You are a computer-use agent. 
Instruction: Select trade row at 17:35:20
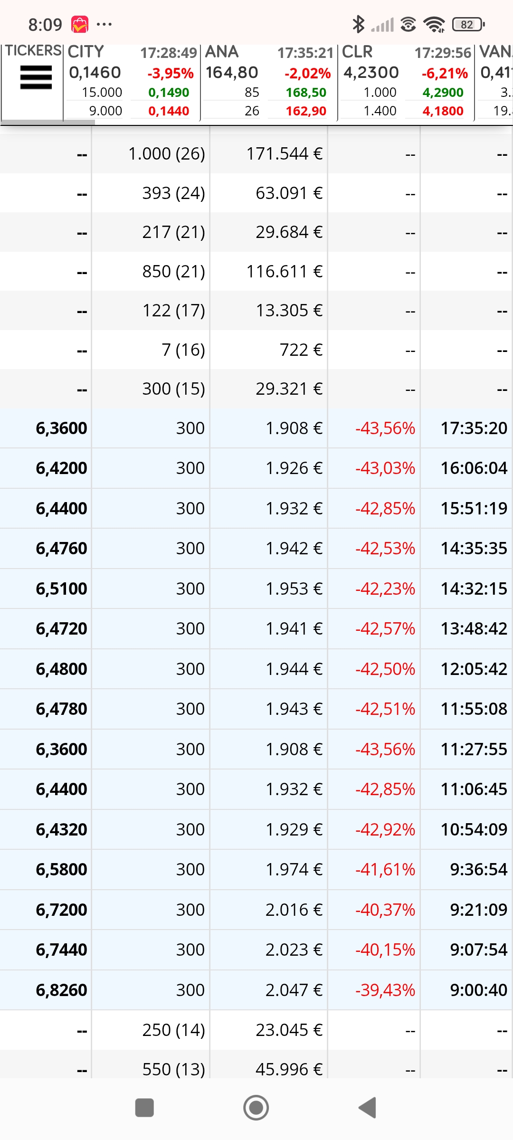(256, 428)
